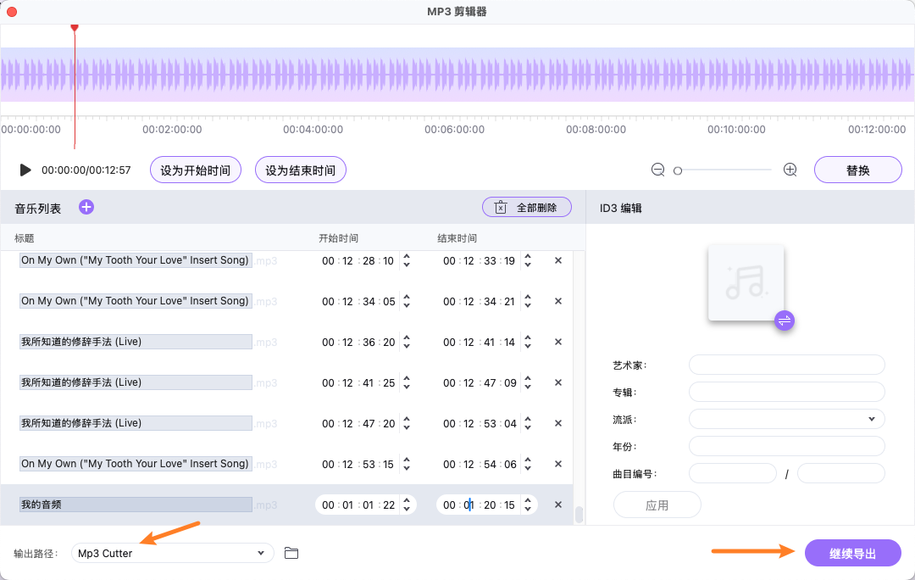Click the 设为开始时间 button
This screenshot has height=580, width=915.
pyautogui.click(x=195, y=169)
